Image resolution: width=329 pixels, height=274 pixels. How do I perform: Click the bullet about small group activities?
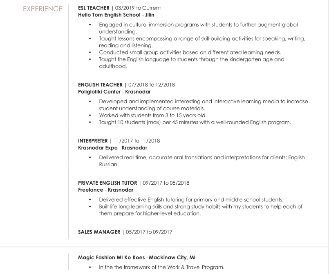tap(190, 52)
